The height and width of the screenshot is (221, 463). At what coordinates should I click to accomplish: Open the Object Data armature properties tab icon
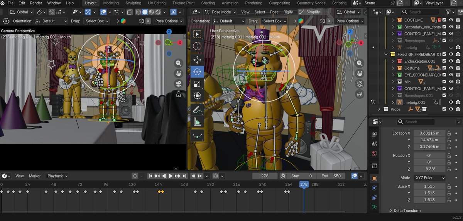(374, 207)
